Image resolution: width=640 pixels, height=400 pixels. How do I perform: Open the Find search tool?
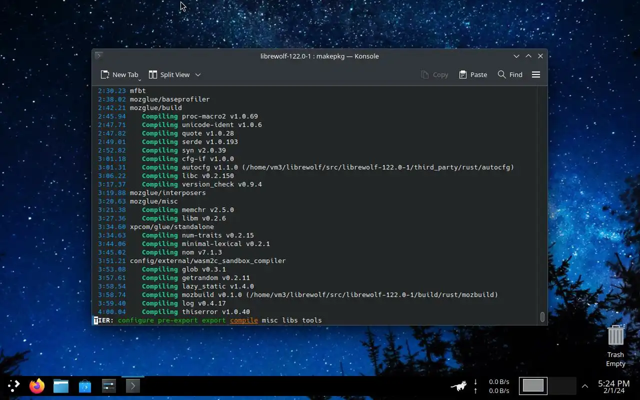[x=510, y=74]
